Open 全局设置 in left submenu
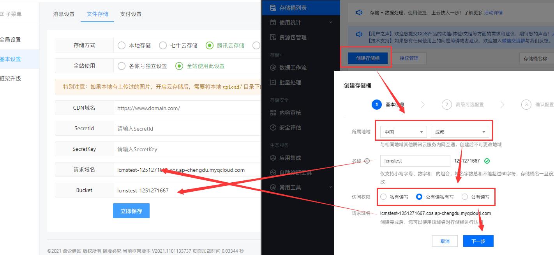The image size is (554, 255). coord(19,40)
